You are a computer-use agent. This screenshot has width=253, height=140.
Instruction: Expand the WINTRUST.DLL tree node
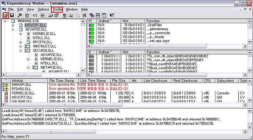tap(20, 47)
